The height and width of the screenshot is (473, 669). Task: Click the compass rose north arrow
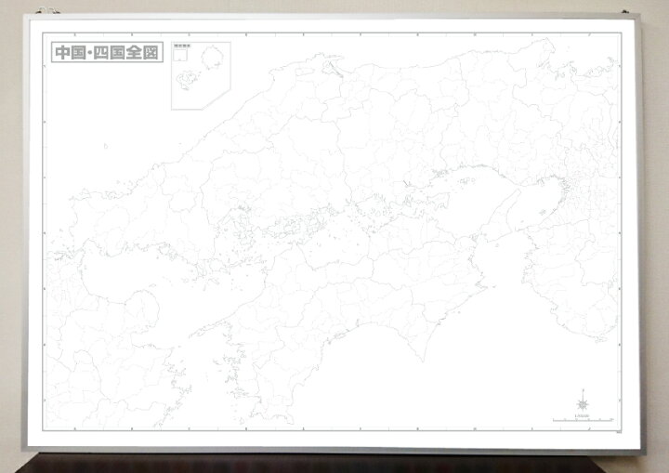coord(583,401)
